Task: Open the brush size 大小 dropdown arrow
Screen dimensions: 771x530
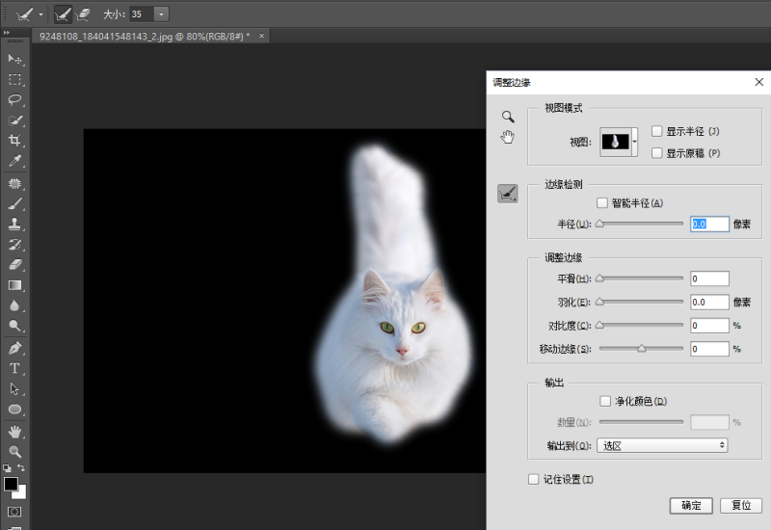Action: tap(161, 14)
